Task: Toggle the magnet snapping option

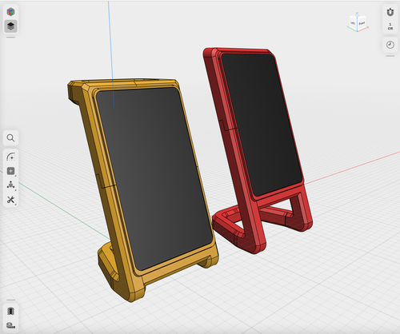Action: (x=390, y=12)
